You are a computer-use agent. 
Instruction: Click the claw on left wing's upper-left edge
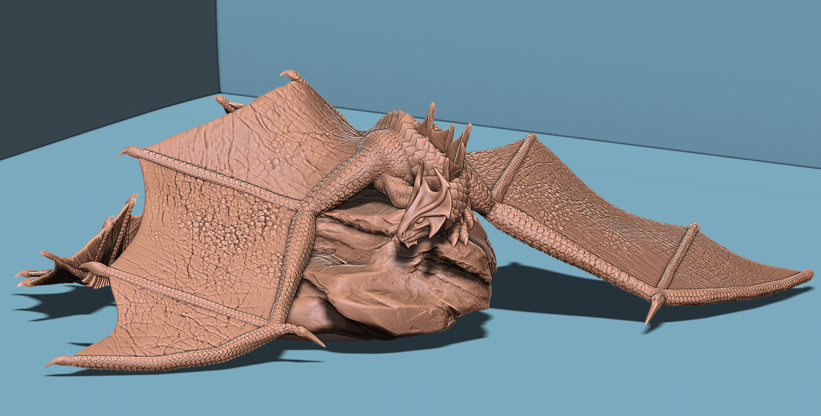[128, 151]
